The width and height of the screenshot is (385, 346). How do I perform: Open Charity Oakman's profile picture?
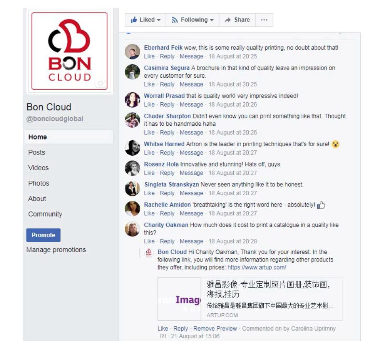[x=132, y=229]
